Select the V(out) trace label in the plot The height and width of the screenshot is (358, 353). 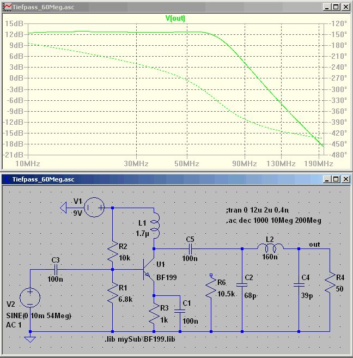175,18
